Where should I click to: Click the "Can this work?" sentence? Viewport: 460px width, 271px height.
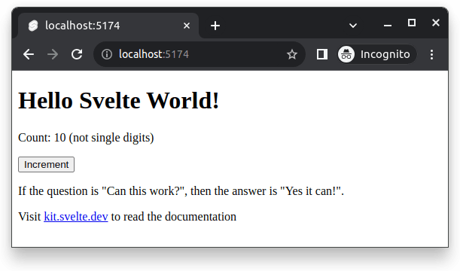point(181,191)
